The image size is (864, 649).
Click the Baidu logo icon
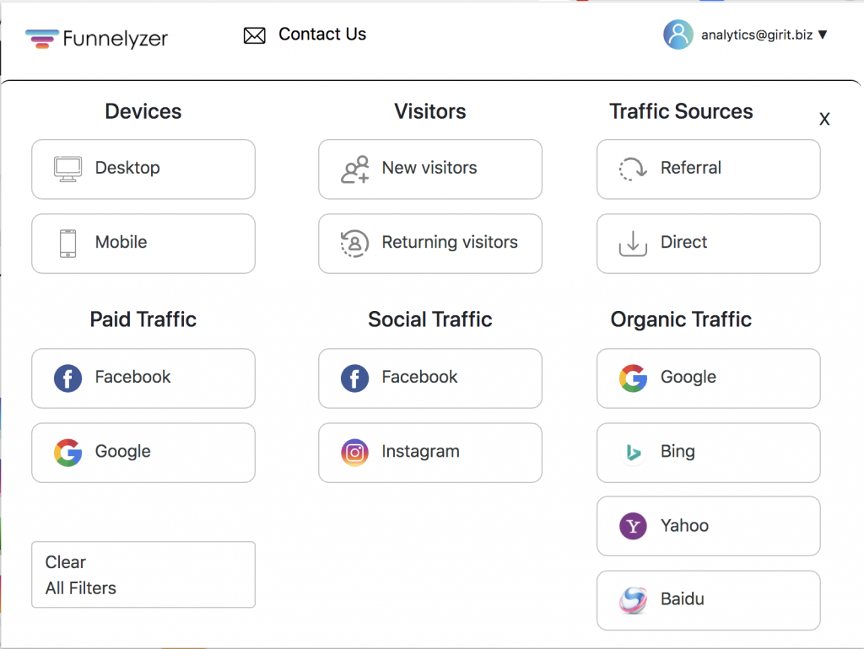point(633,600)
